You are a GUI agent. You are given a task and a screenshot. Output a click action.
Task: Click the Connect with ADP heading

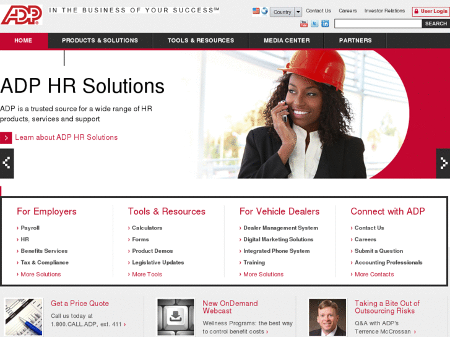(387, 211)
